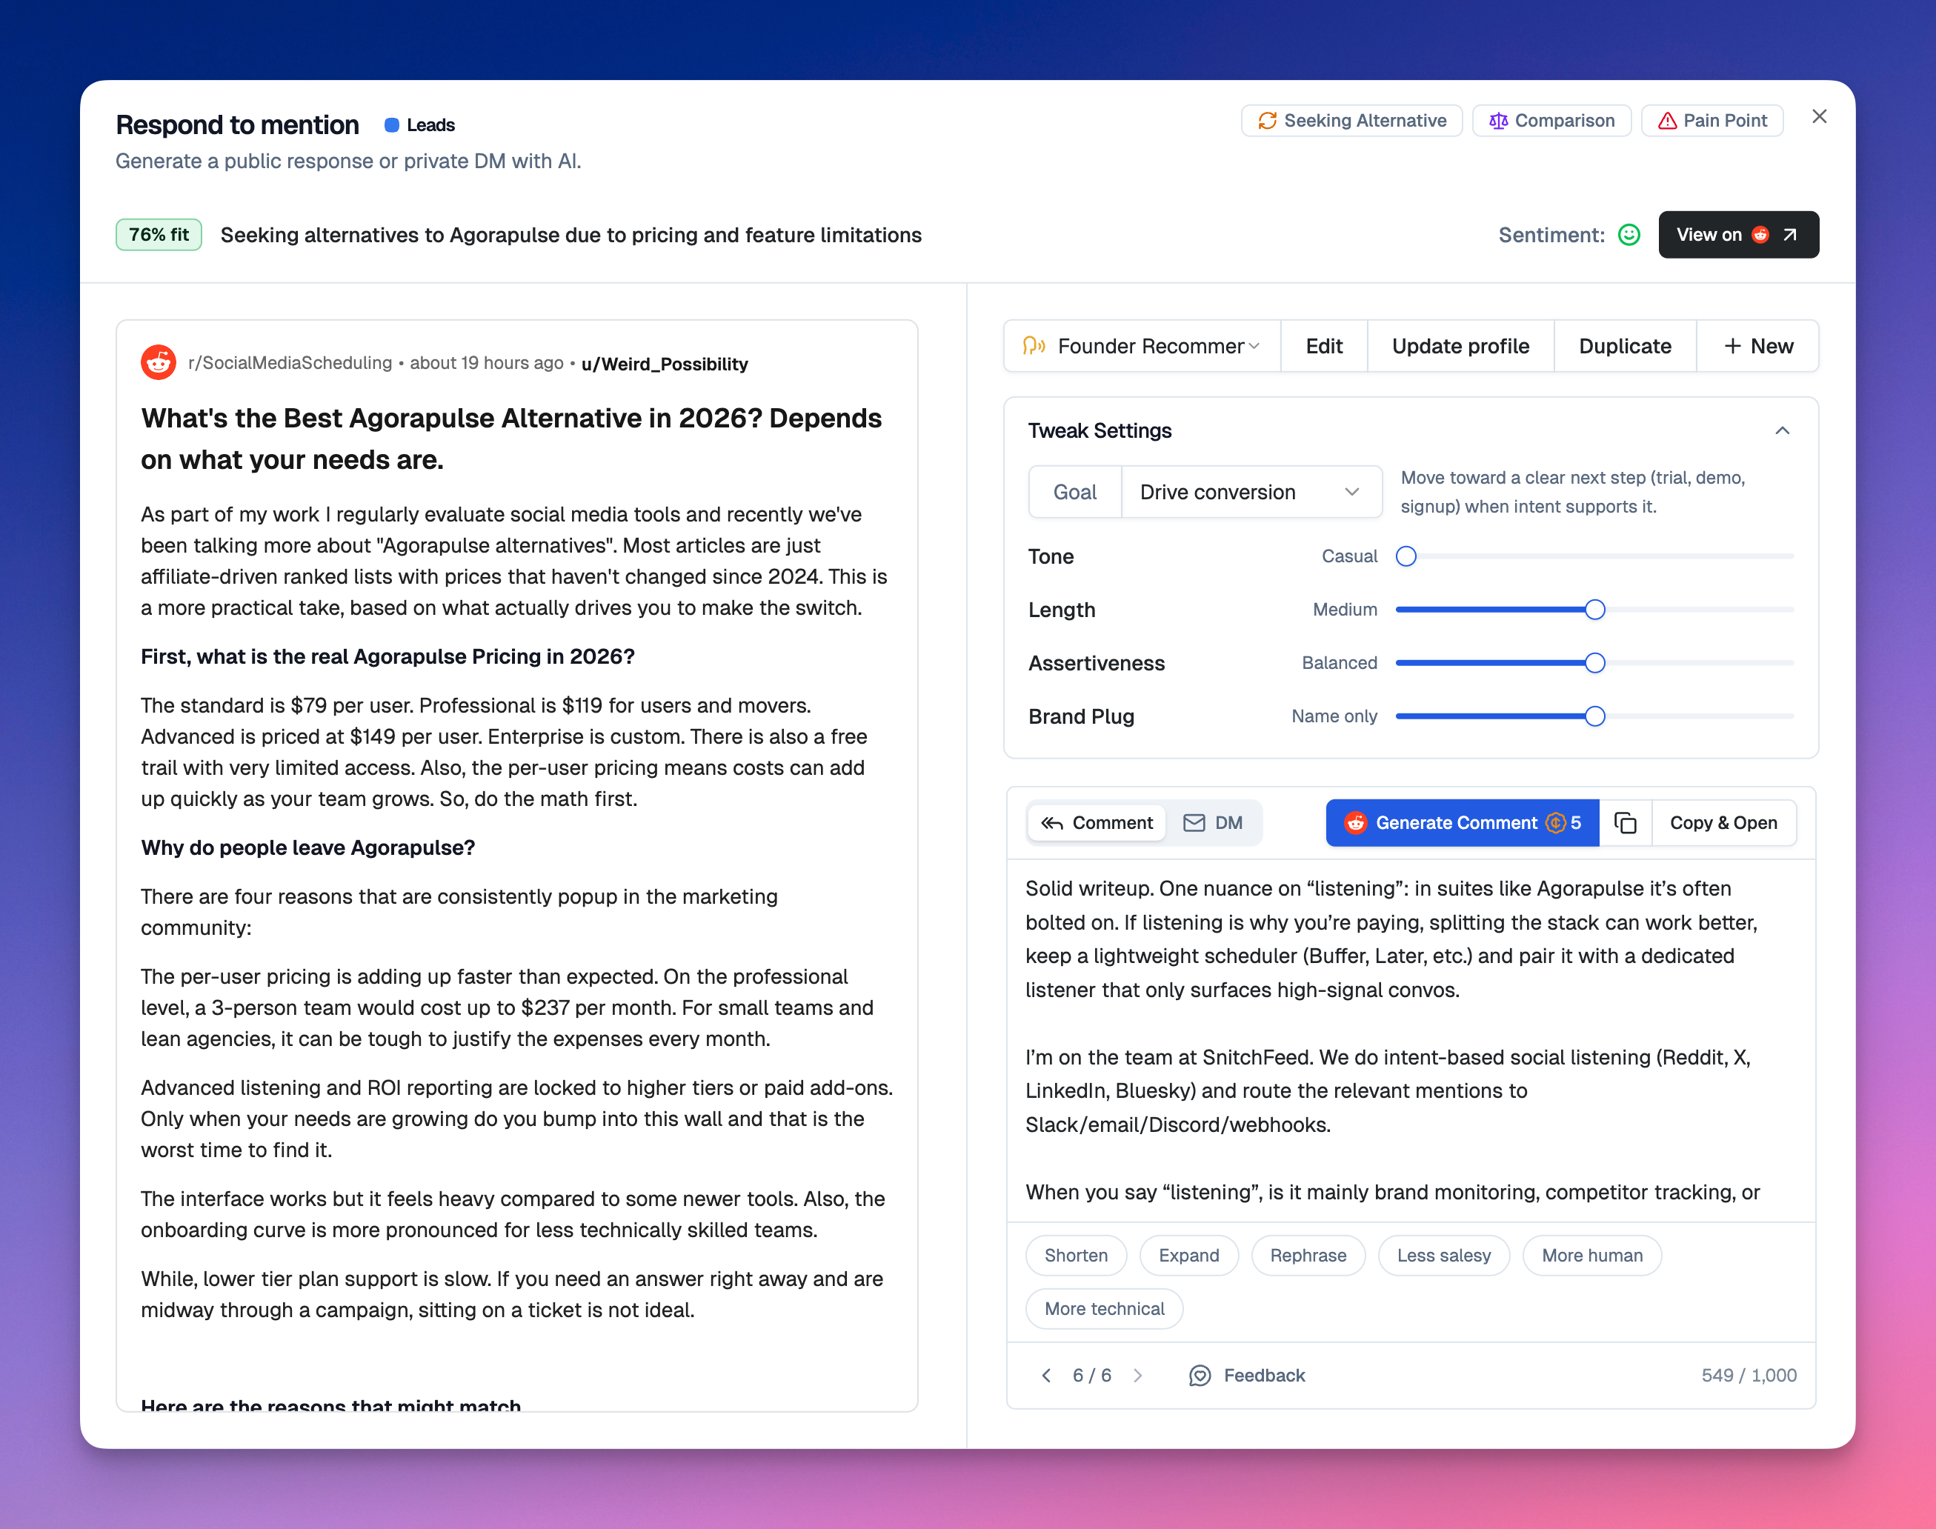The image size is (1936, 1529).
Task: Click the Comparison tag
Action: tap(1551, 121)
